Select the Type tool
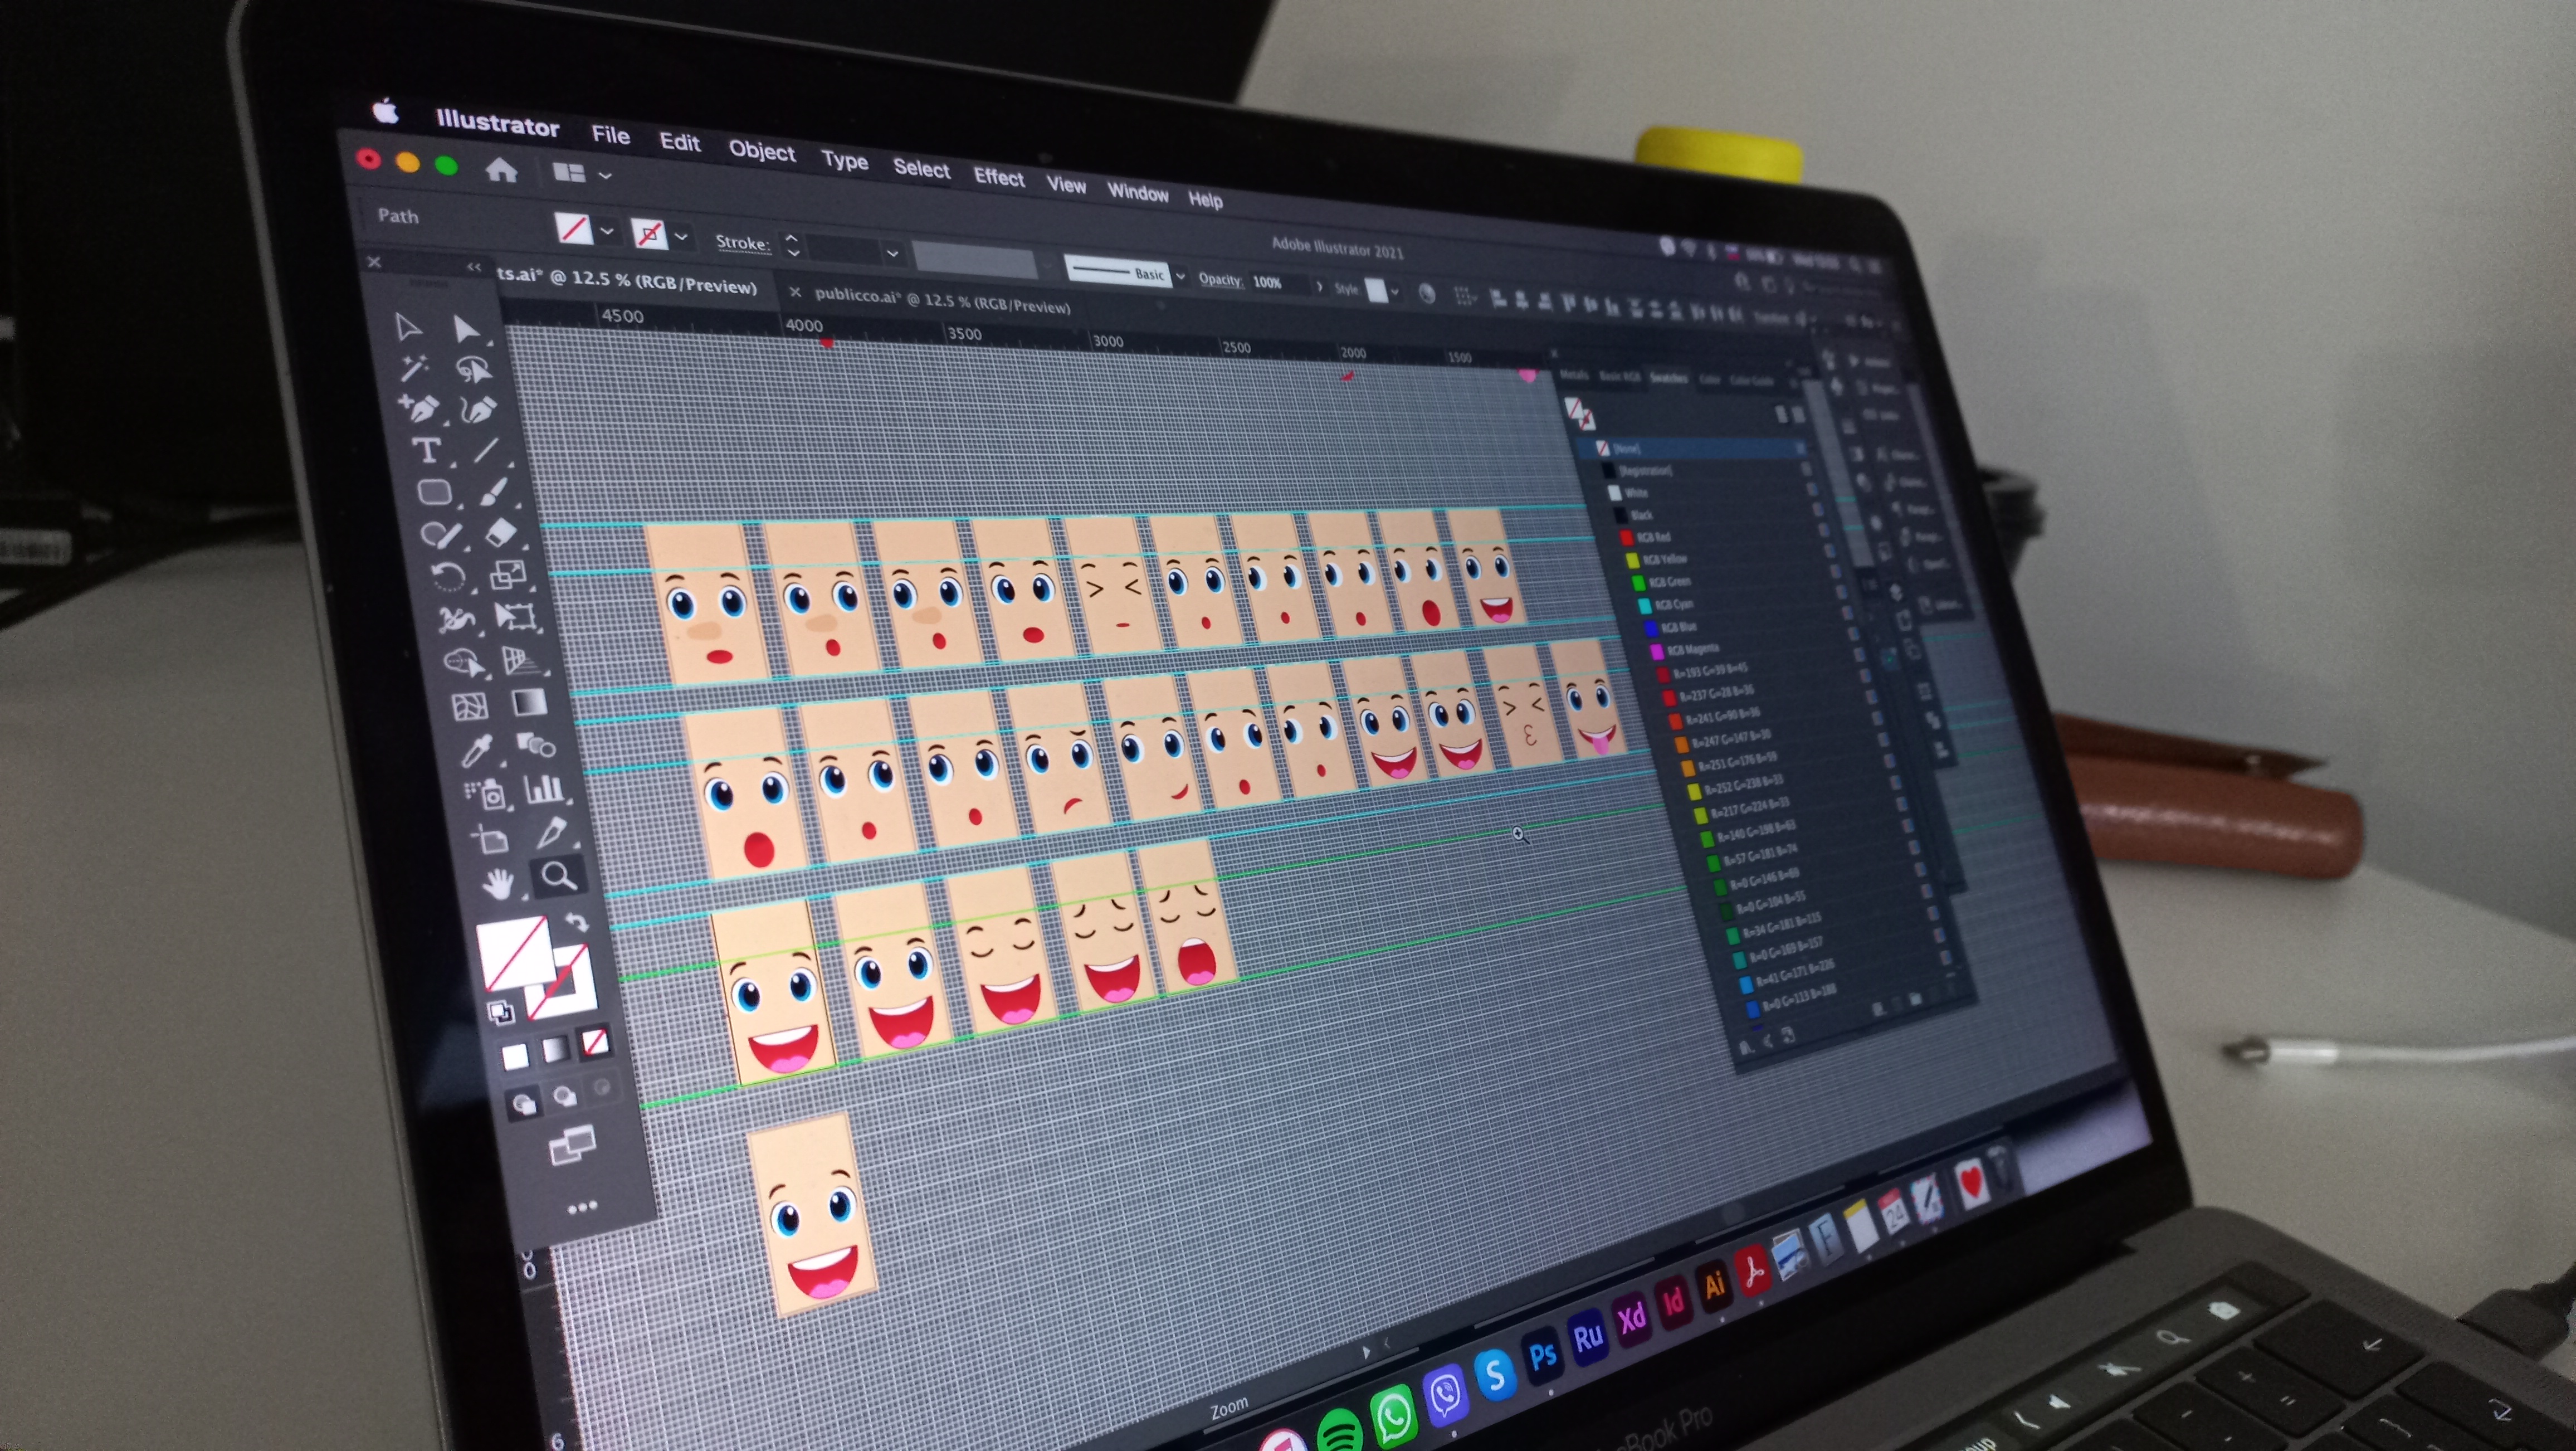Viewport: 2576px width, 1451px height. coord(427,450)
